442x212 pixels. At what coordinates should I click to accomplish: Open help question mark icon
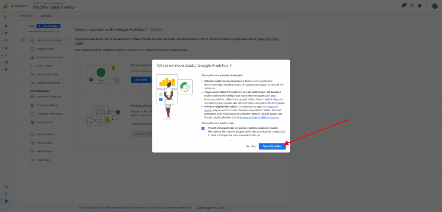coord(420,6)
